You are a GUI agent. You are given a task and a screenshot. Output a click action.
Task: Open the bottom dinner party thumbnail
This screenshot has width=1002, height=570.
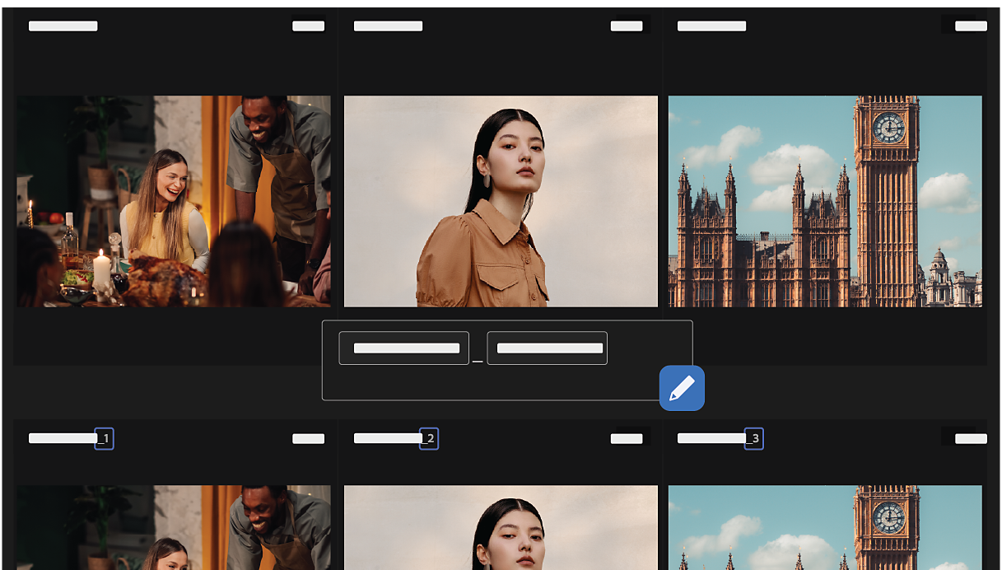click(x=174, y=527)
